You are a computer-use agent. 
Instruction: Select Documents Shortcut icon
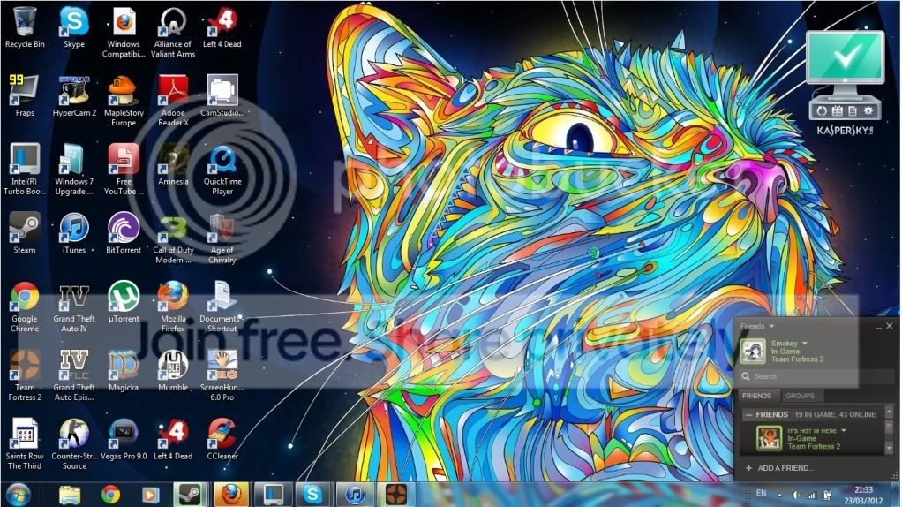pyautogui.click(x=222, y=306)
